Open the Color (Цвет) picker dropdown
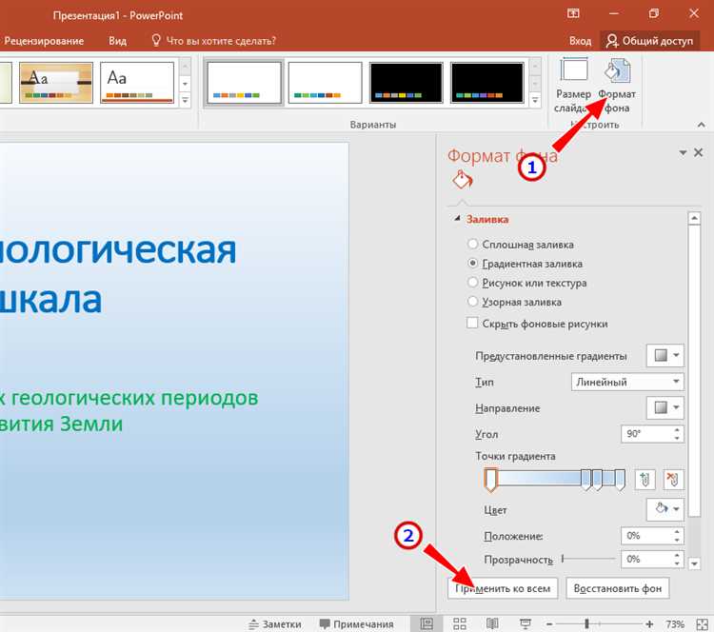Screen dimensions: 714x632 (664, 509)
